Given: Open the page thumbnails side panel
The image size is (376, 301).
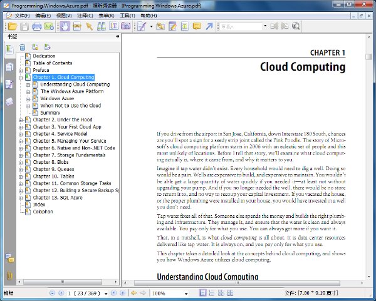Looking at the screenshot, I should pyautogui.click(x=9, y=68).
